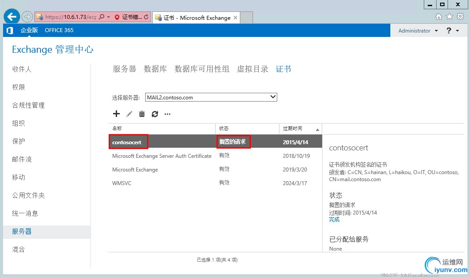Switch to the 服务器 top tab
Image resolution: width=470 pixels, height=277 pixels.
click(x=125, y=69)
